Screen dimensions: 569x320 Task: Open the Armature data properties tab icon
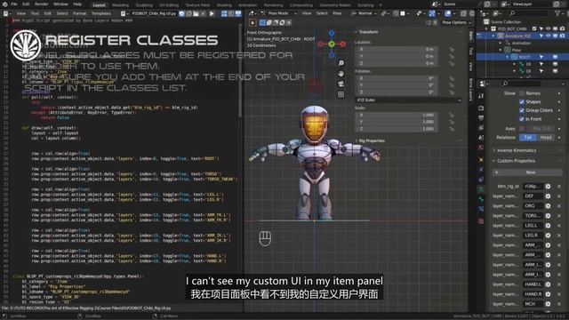click(481, 189)
